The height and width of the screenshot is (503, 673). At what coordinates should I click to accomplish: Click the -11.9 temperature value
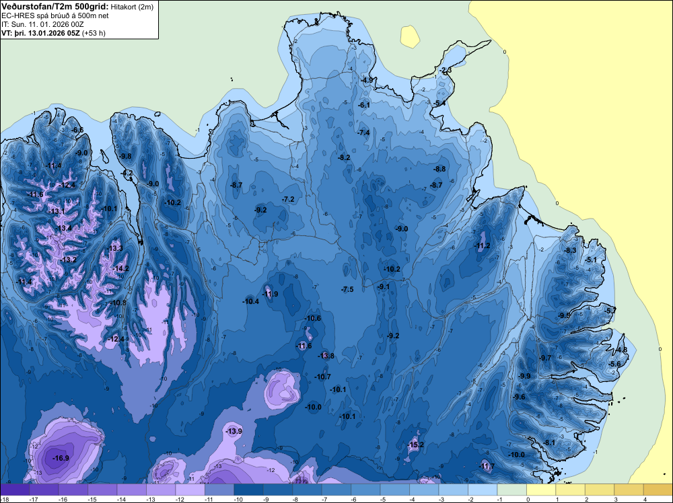click(x=270, y=294)
